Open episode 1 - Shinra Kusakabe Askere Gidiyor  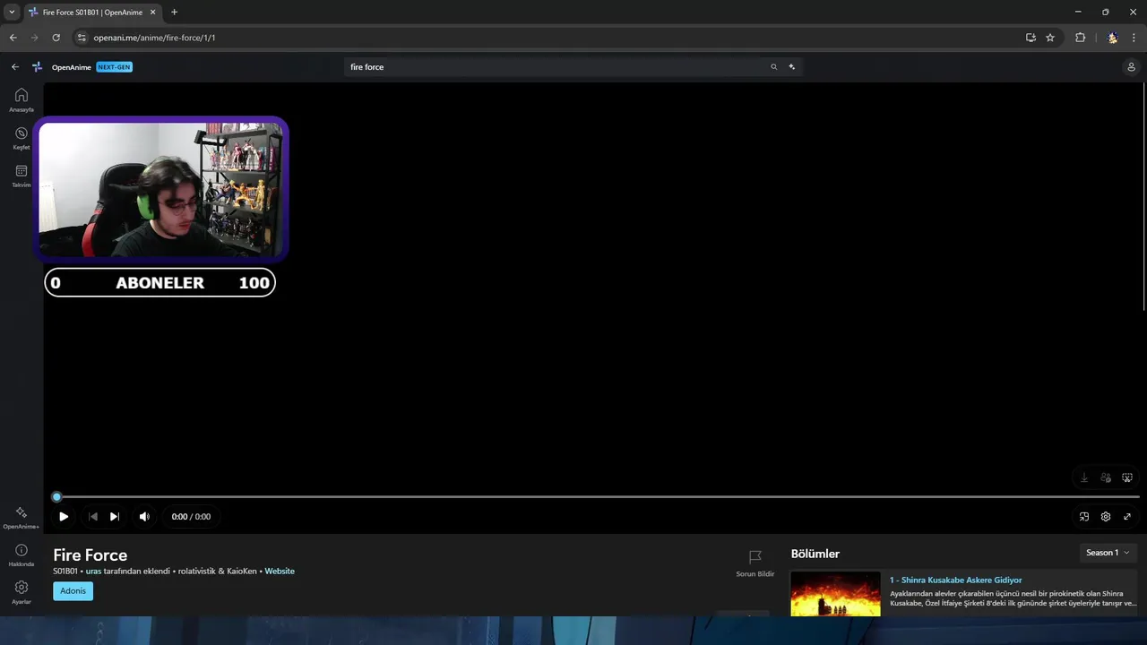pyautogui.click(x=955, y=580)
